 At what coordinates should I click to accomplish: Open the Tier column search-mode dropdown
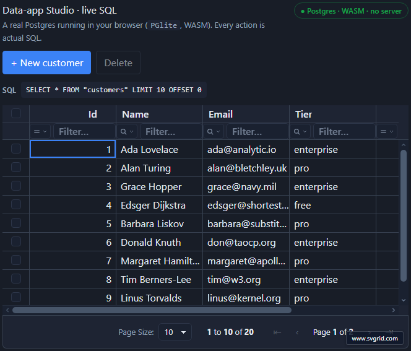point(300,131)
